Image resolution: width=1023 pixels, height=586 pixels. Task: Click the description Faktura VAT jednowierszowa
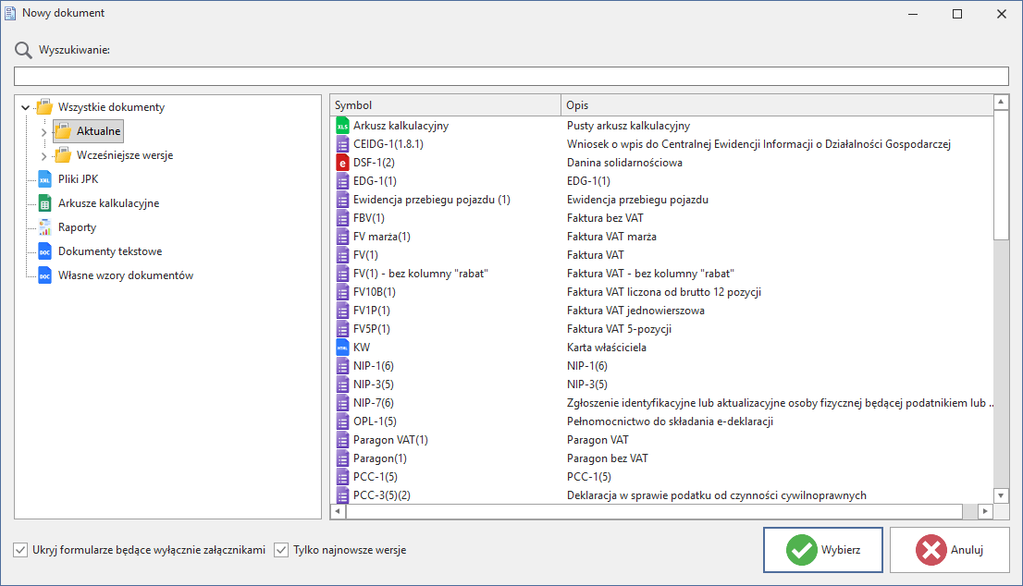pos(635,311)
